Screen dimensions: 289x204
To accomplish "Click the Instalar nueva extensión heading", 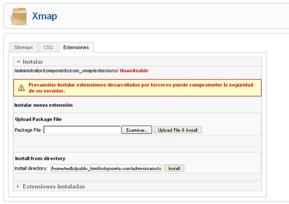I will point(43,105).
